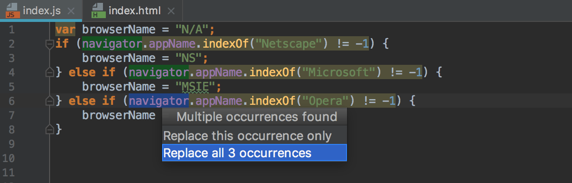Click the selected navigator on line 6

click(159, 101)
